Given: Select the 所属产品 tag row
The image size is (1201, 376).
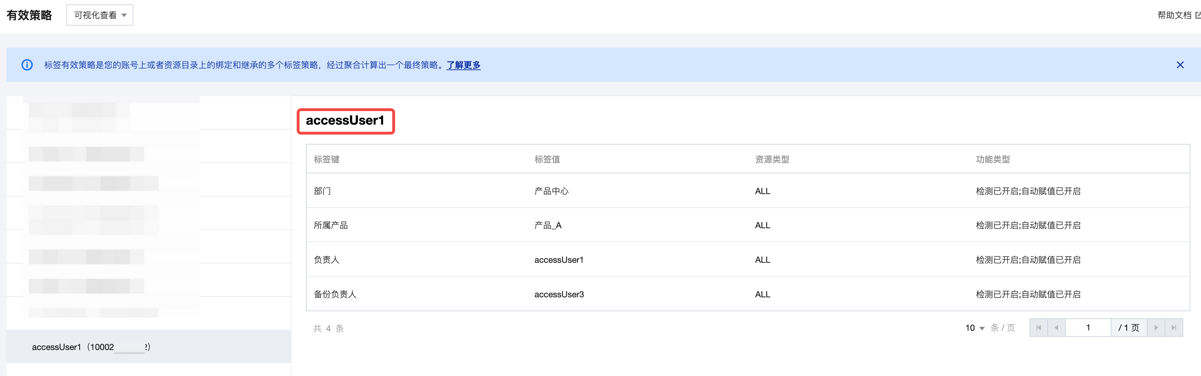Looking at the screenshot, I should tap(331, 225).
